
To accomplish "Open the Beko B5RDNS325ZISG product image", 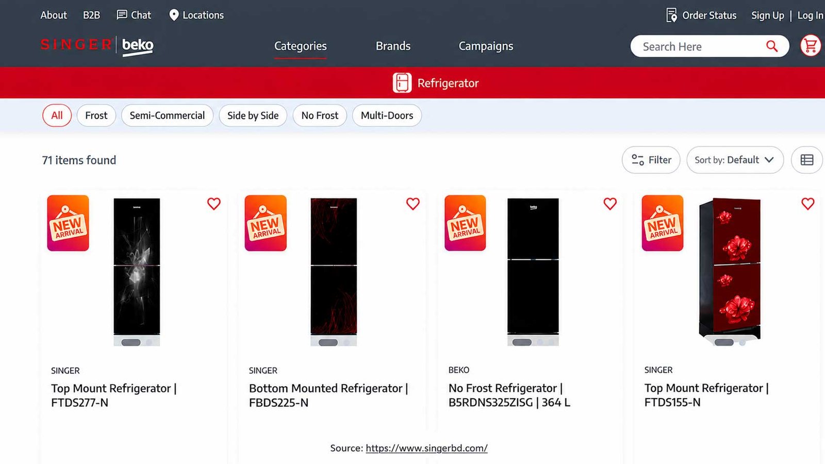I will coord(533,272).
